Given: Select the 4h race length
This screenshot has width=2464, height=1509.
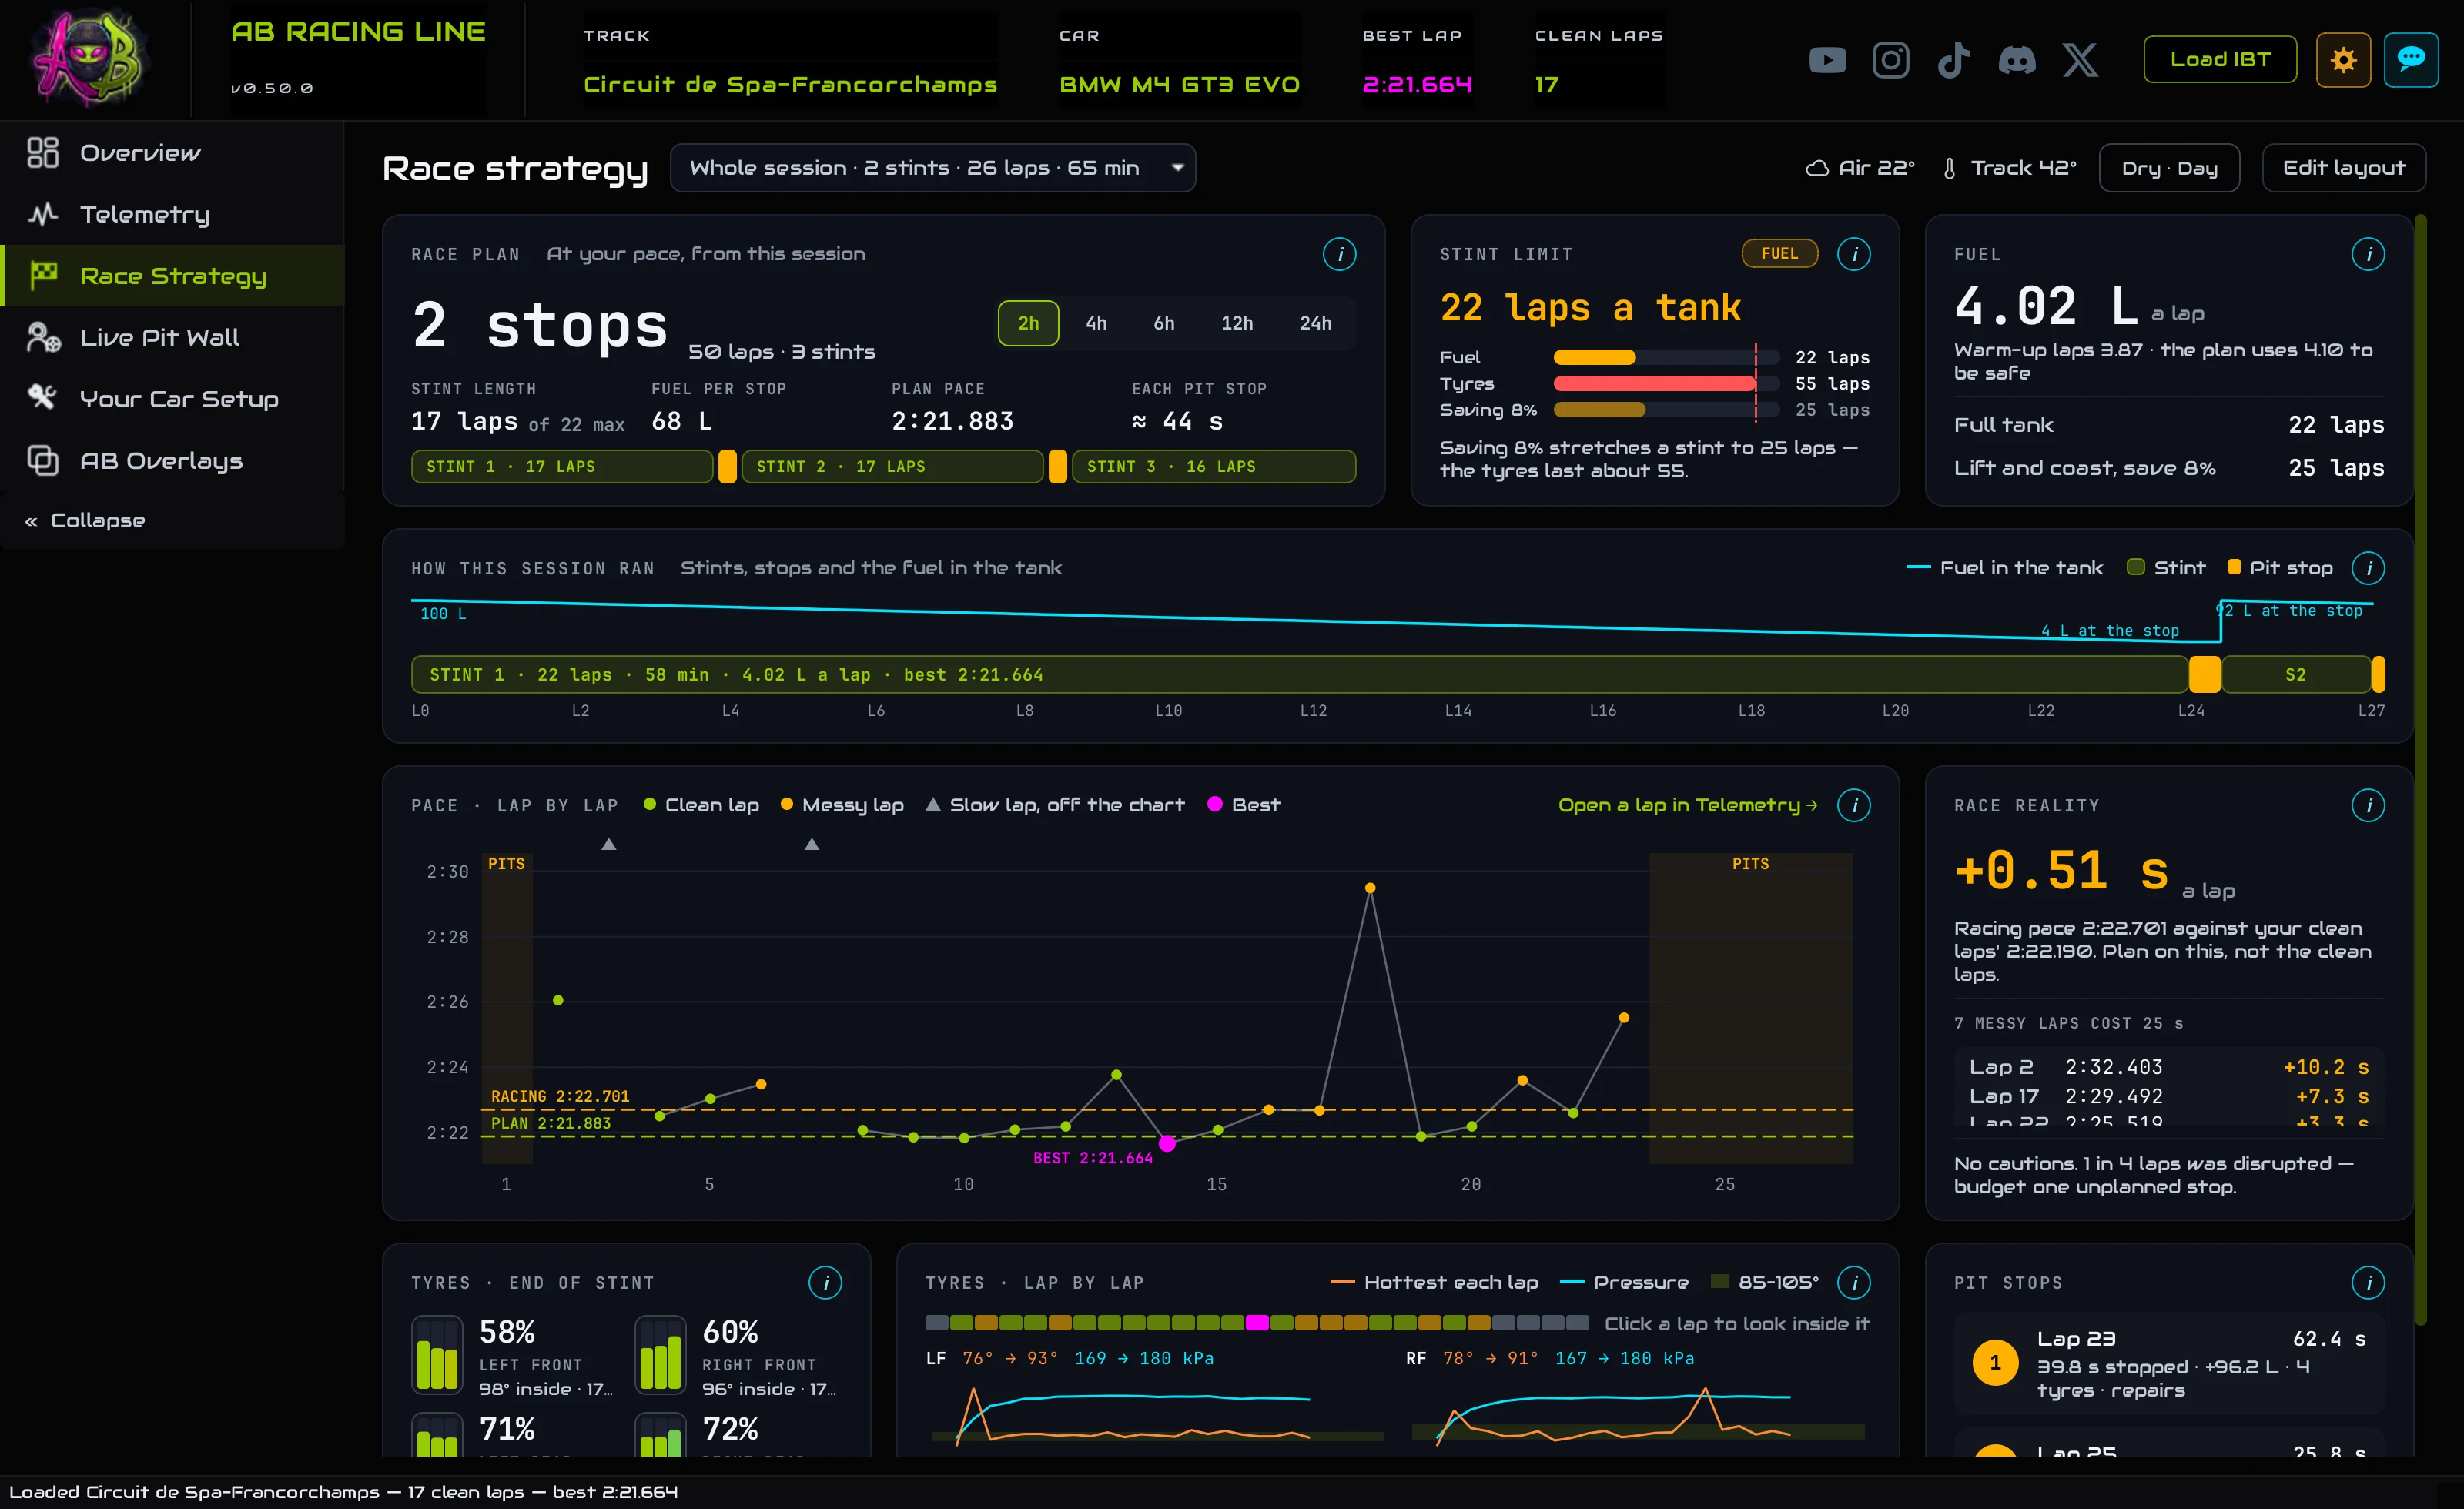Looking at the screenshot, I should (x=1096, y=323).
